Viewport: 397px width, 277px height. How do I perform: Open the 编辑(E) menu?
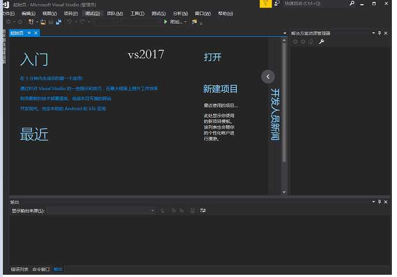pyautogui.click(x=28, y=14)
